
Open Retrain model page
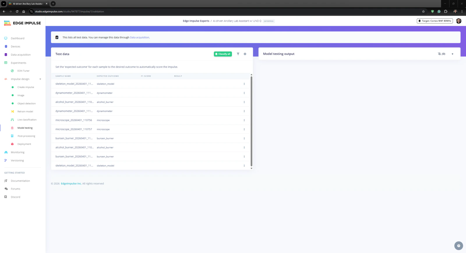tap(25, 112)
